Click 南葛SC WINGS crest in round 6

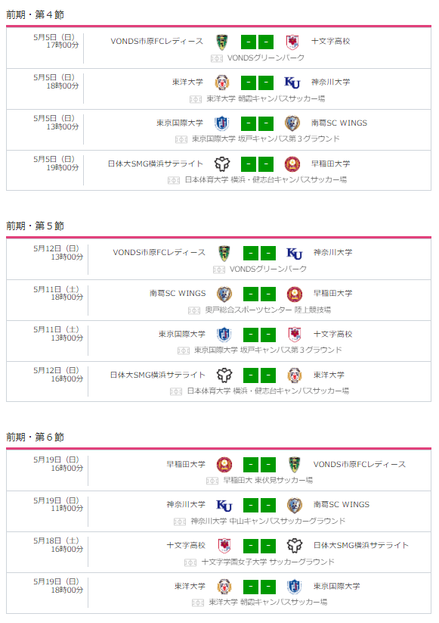point(295,506)
